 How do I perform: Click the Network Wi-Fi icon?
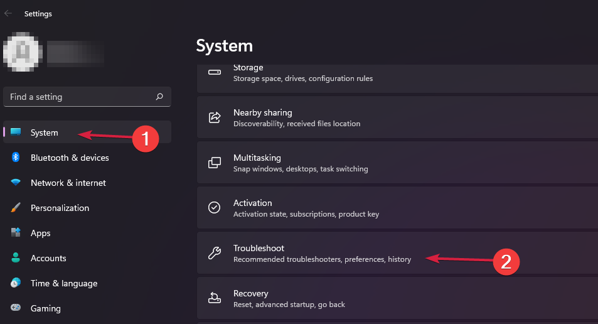coord(16,183)
